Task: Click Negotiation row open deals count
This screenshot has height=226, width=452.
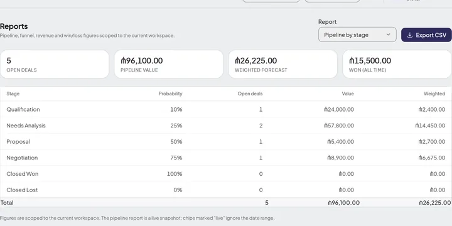Action: [261, 158]
